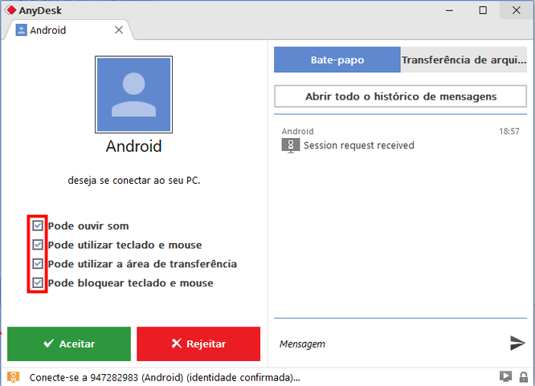This screenshot has width=535, height=386.
Task: Click the session request hourglass monitor icon
Action: pos(290,145)
